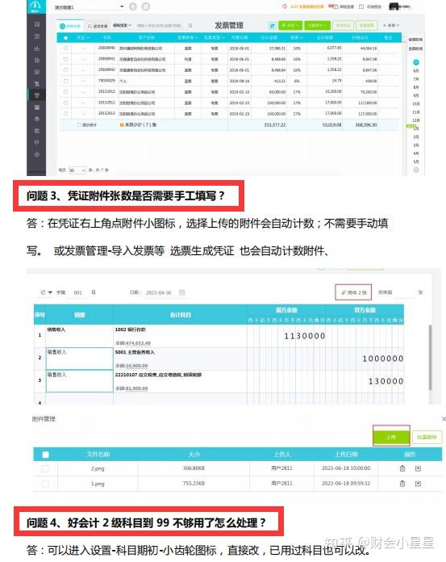This screenshot has width=446, height=562.
Task: Check the box for file 1.png
Action: (45, 484)
